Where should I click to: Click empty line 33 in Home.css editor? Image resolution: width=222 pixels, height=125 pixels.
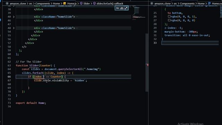coord(190,43)
